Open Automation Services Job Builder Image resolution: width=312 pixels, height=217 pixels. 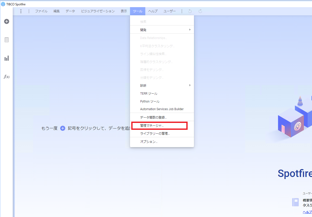[x=162, y=109]
